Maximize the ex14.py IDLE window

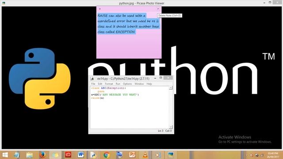tap(161, 78)
